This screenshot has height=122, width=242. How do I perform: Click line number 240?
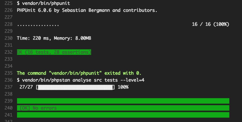[x=9, y=108]
